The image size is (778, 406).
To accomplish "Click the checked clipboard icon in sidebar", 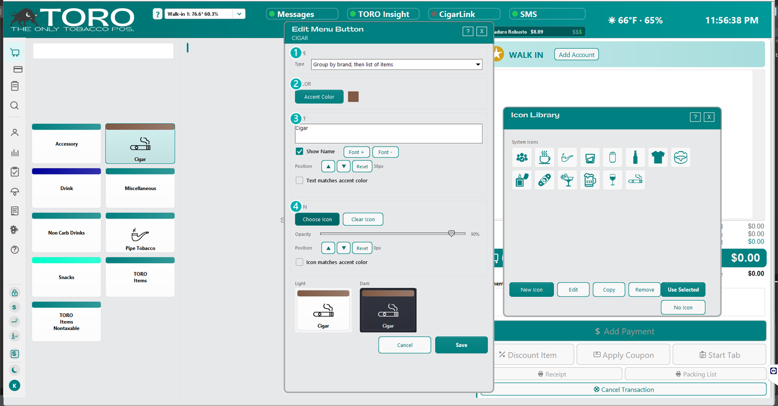I will 15,172.
